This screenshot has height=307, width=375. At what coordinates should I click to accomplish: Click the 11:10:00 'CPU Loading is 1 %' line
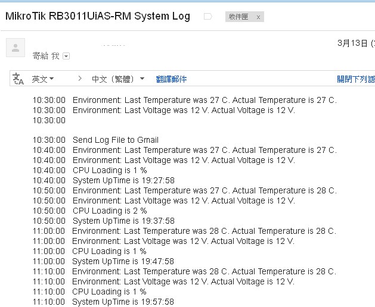[89, 292]
